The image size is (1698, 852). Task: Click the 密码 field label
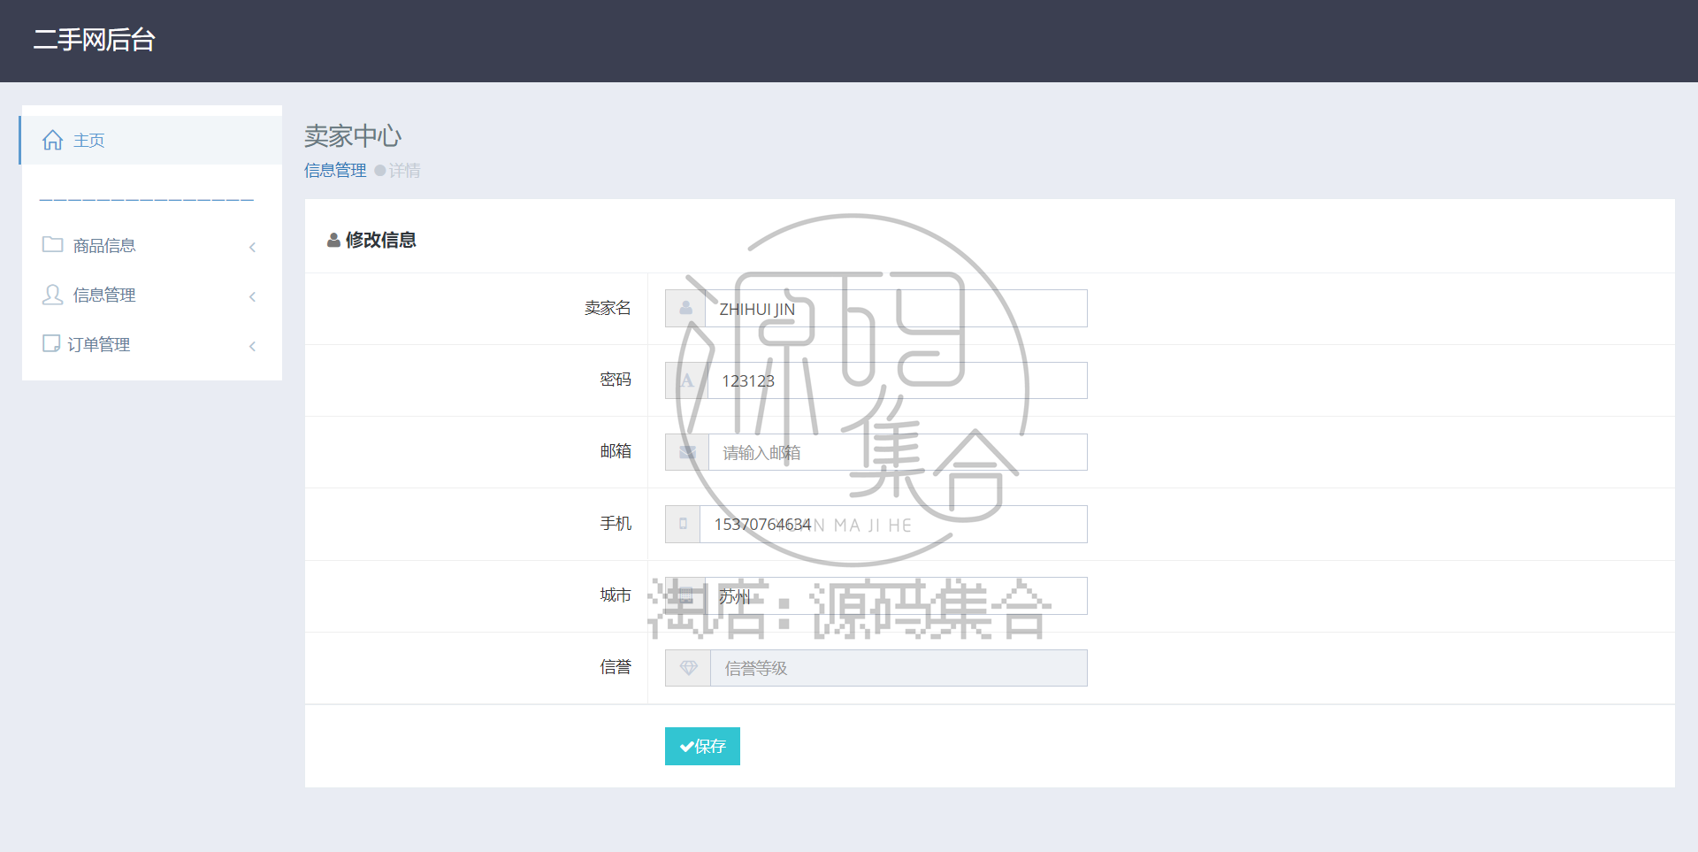coord(616,380)
